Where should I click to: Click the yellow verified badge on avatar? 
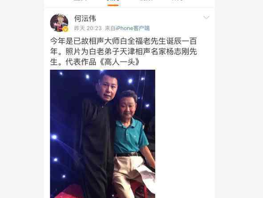tap(65, 29)
